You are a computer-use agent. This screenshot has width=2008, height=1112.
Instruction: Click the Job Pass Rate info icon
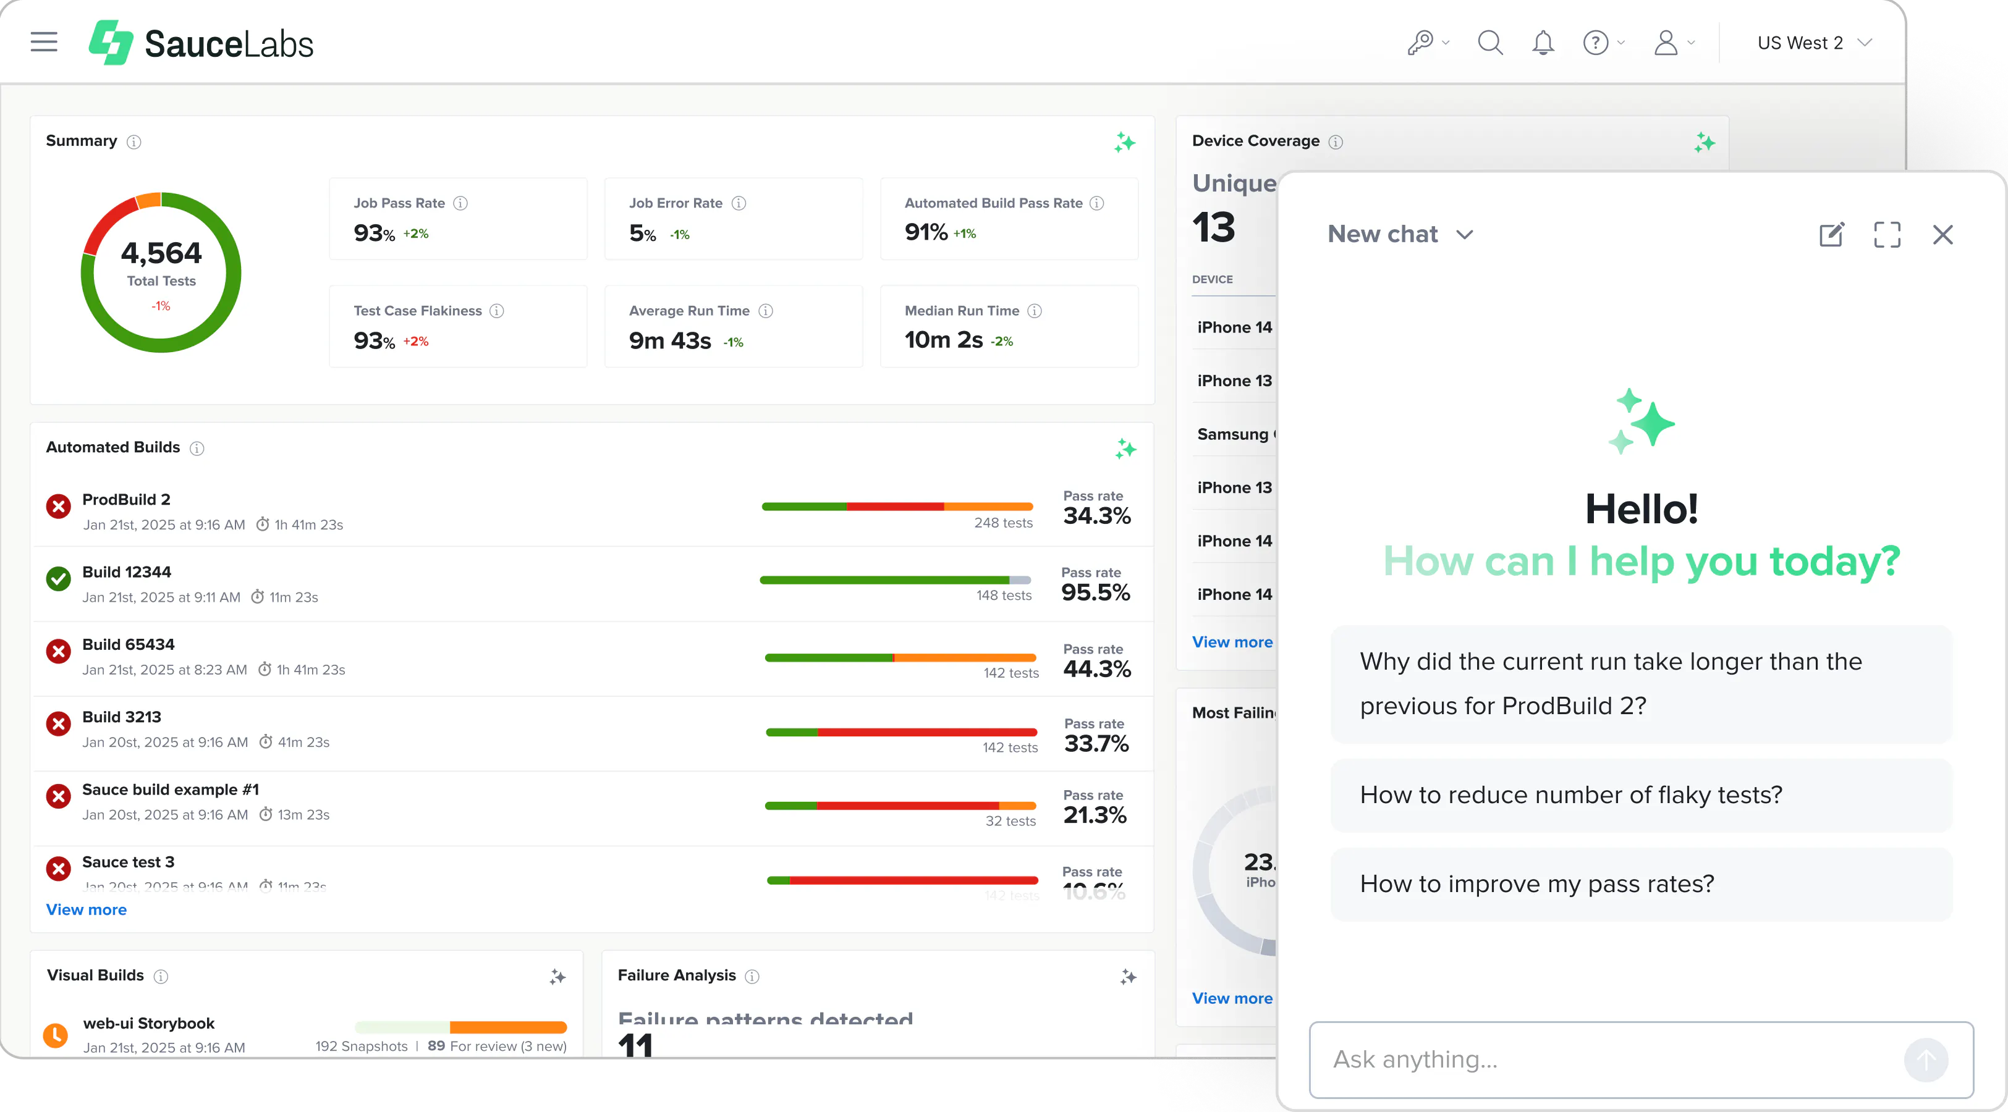pyautogui.click(x=460, y=203)
